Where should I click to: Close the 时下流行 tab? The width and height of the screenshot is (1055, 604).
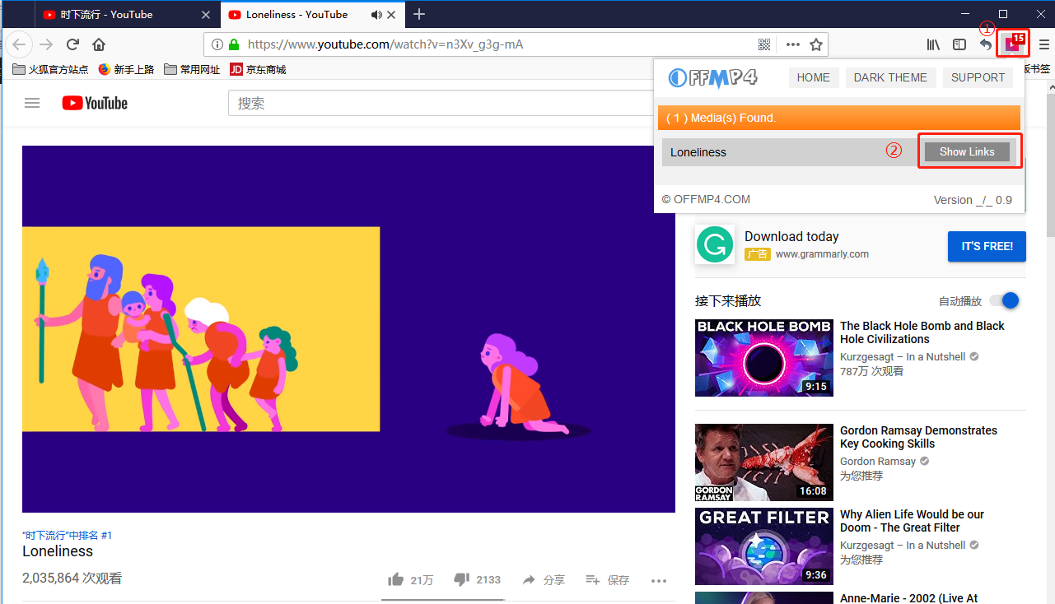tap(206, 14)
